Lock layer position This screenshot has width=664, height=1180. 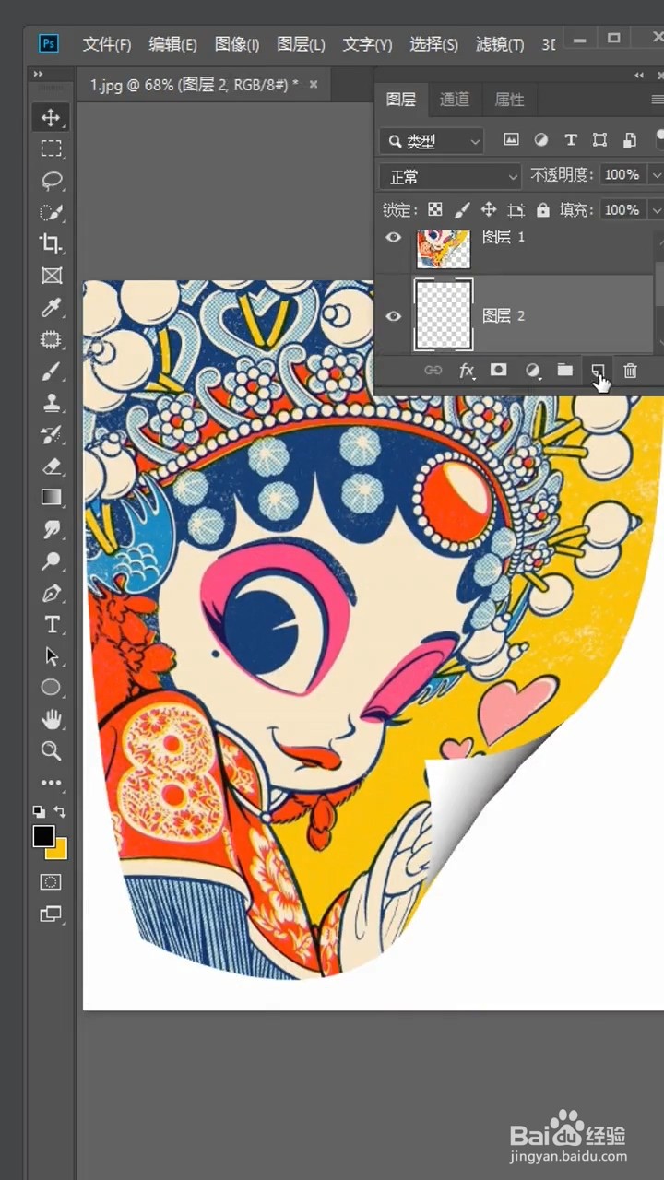(489, 210)
